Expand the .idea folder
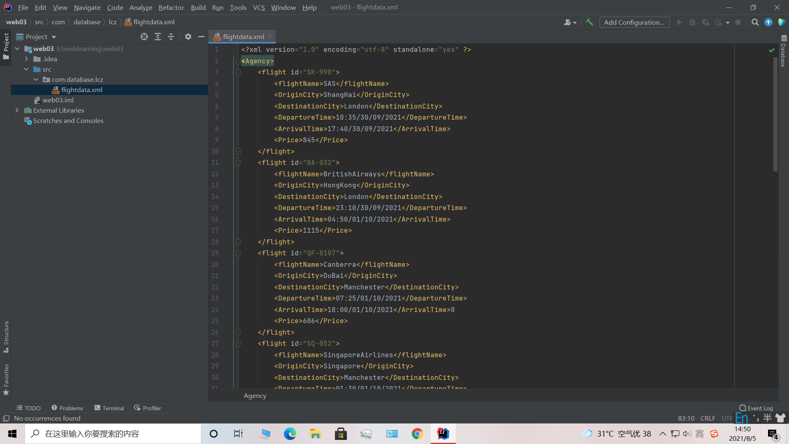Viewport: 789px width, 444px height. [26, 59]
